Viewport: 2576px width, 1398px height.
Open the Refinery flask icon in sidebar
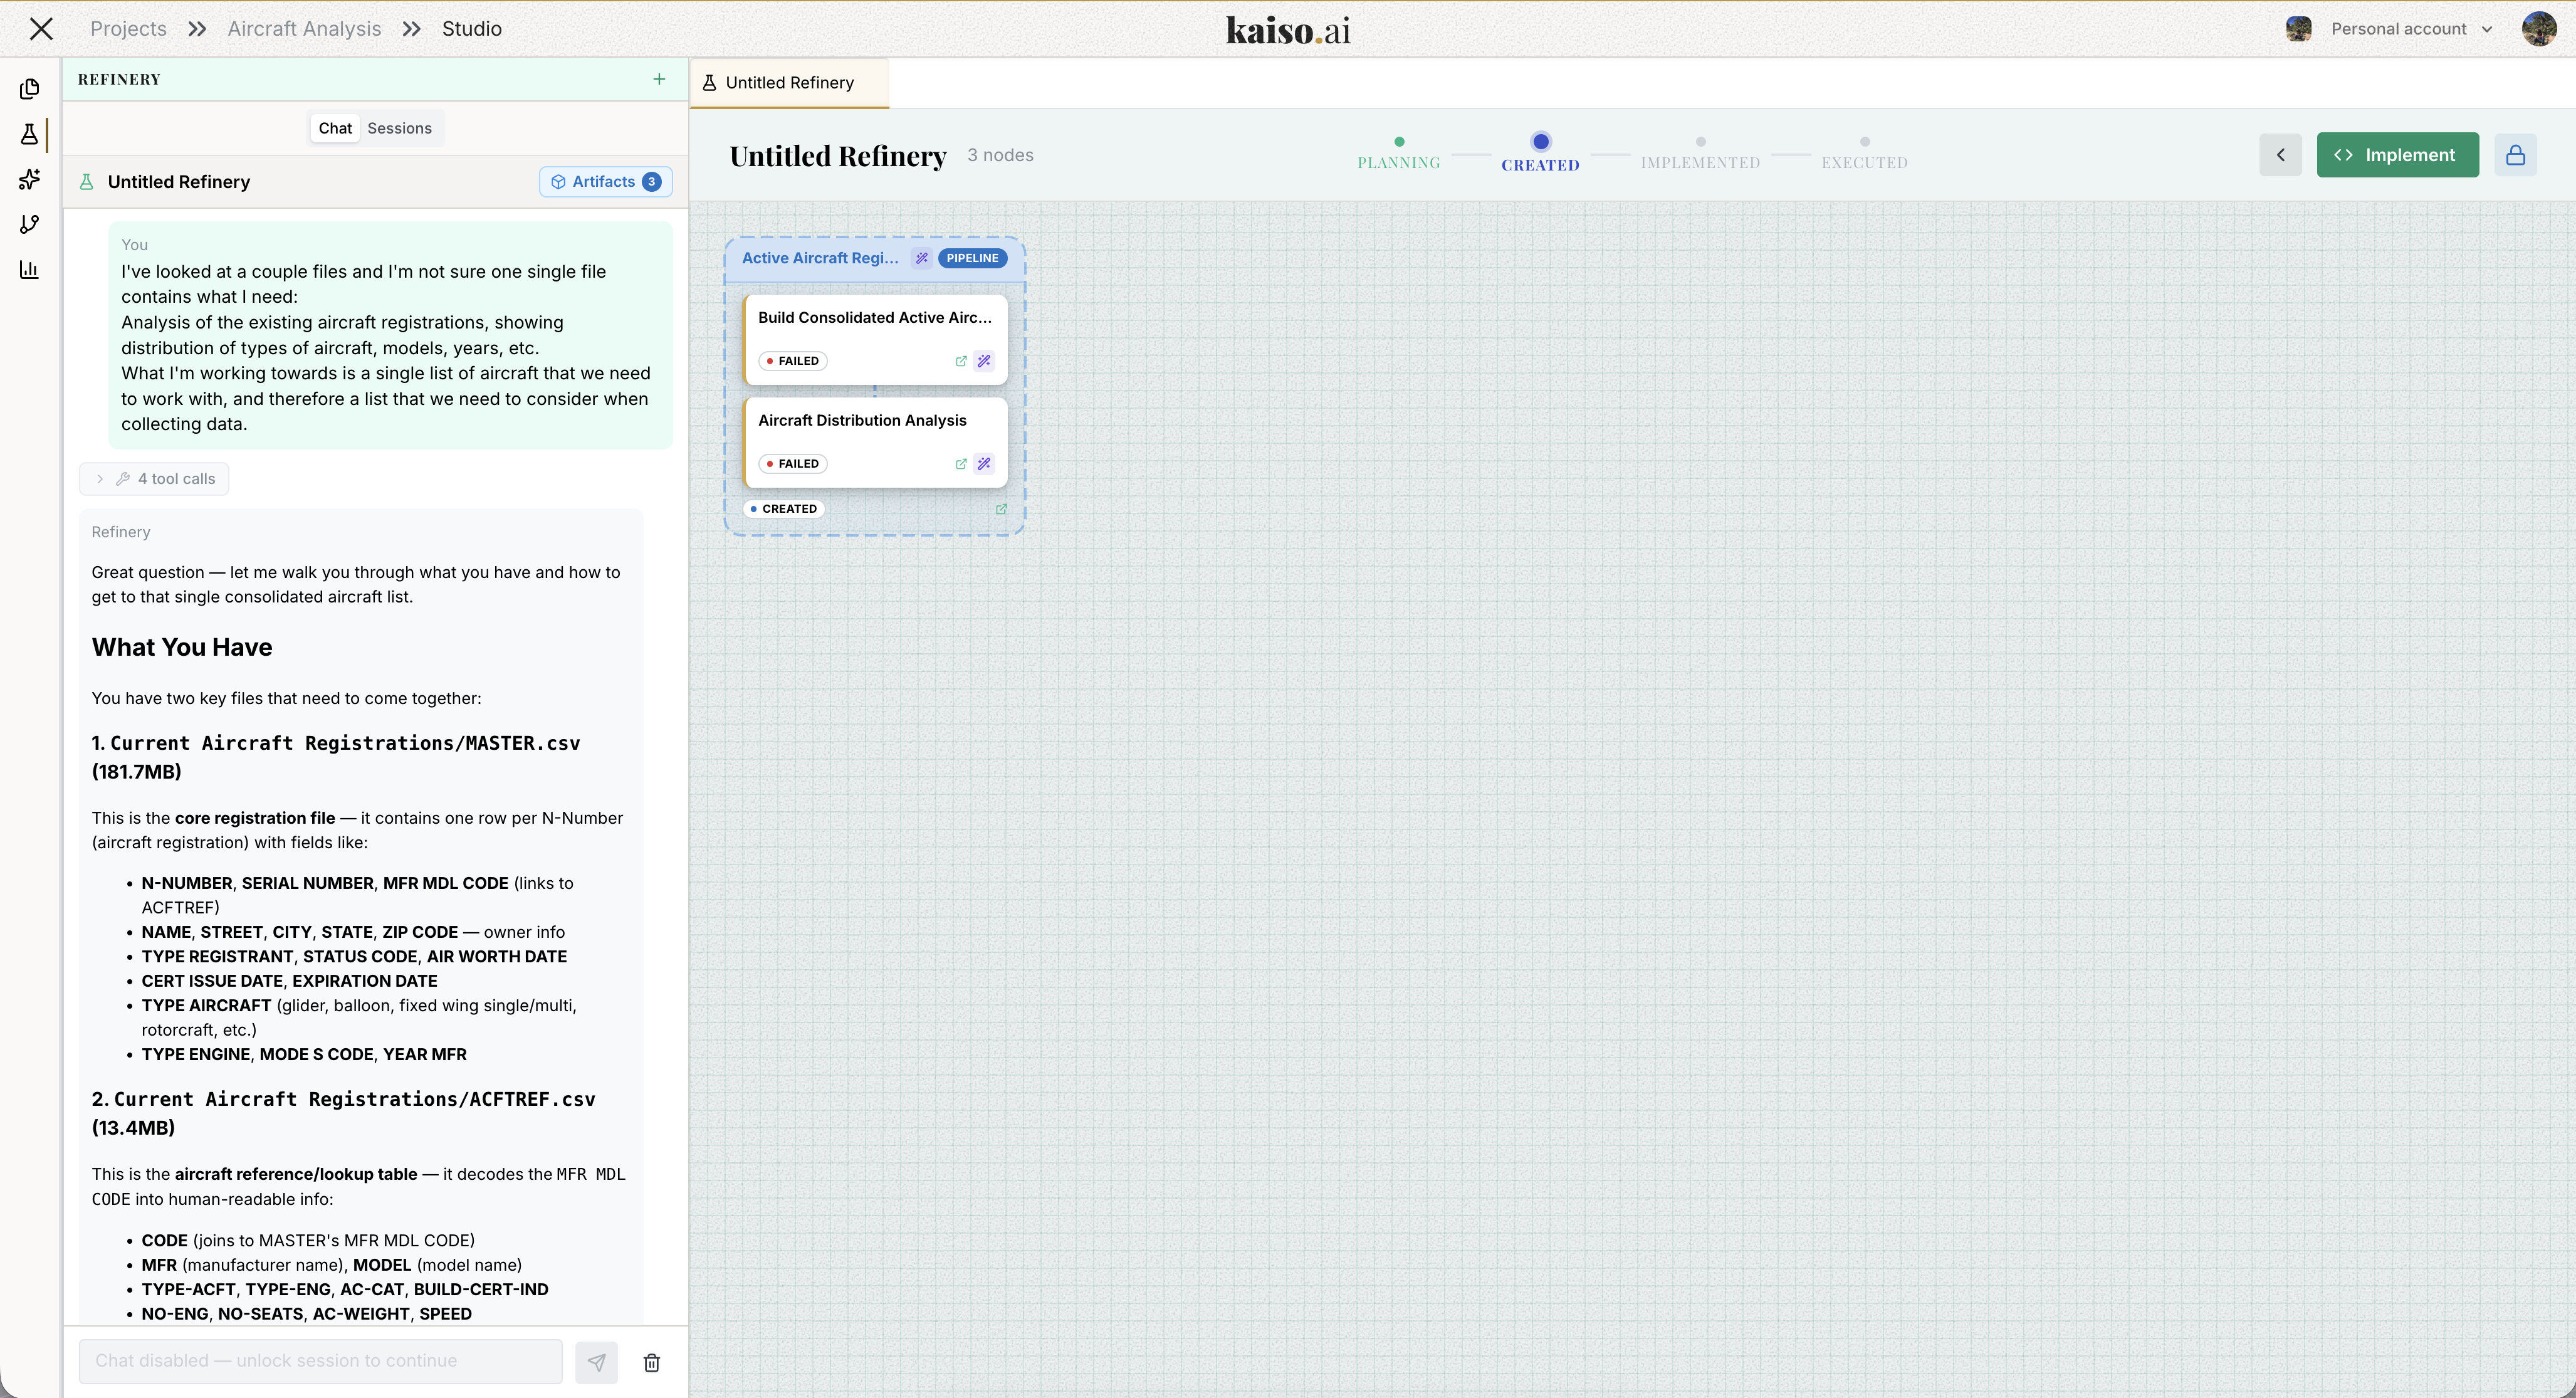point(29,134)
